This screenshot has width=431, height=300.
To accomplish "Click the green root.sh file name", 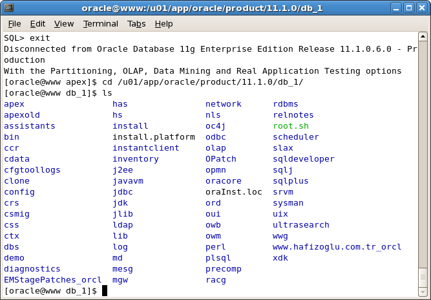I will pos(290,126).
